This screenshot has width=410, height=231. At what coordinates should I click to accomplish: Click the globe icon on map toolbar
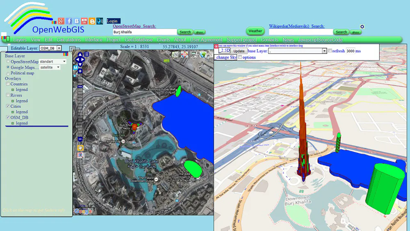tap(203, 55)
